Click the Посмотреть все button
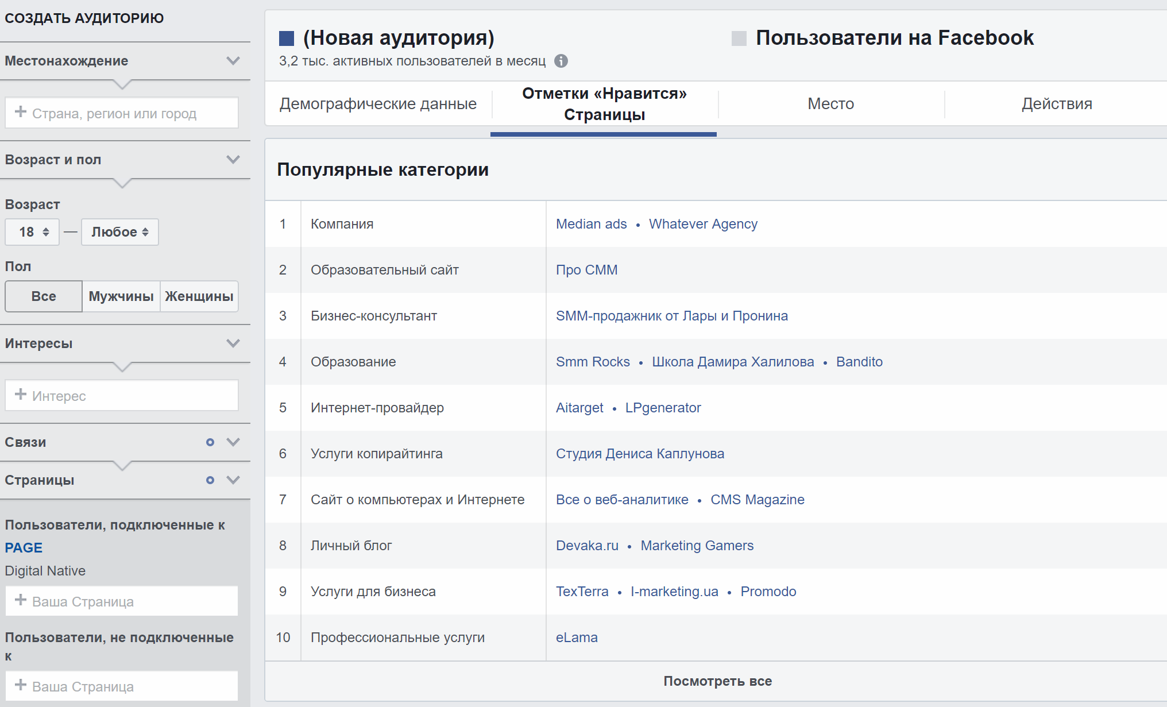This screenshot has width=1167, height=707. tap(717, 681)
